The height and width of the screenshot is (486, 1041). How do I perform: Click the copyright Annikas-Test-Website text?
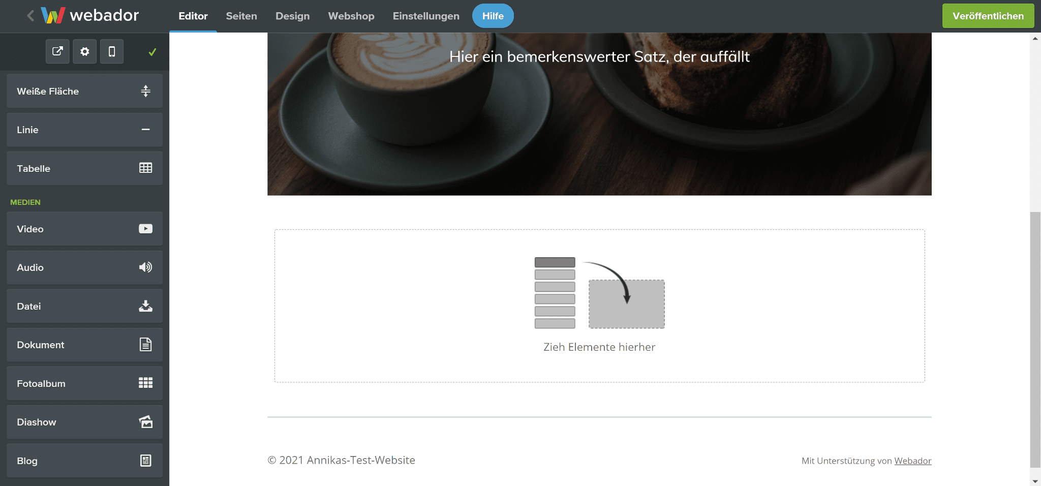click(341, 460)
